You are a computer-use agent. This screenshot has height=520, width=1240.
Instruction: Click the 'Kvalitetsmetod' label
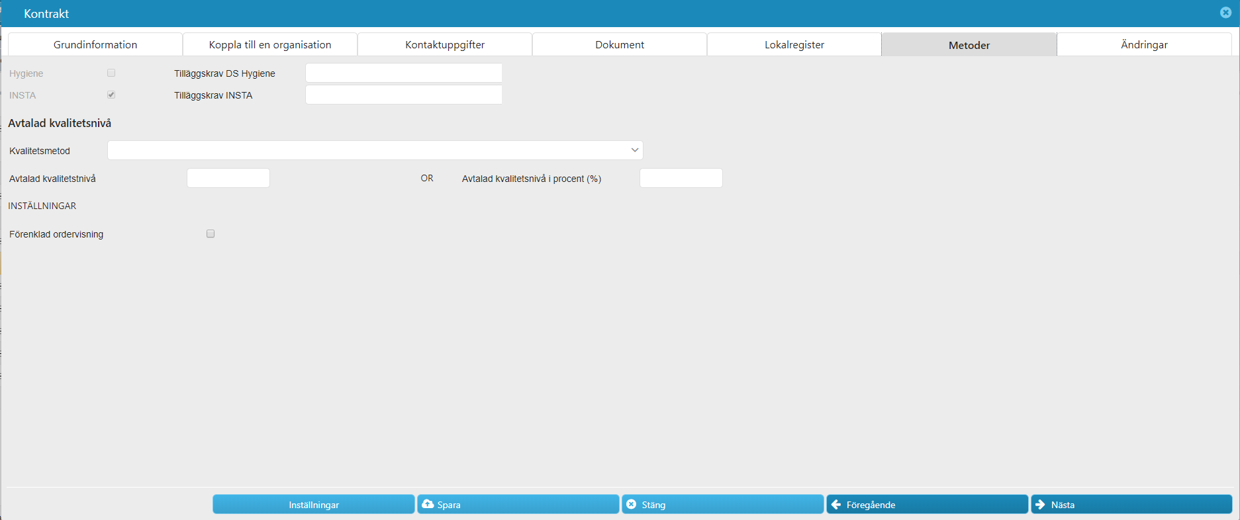point(40,151)
